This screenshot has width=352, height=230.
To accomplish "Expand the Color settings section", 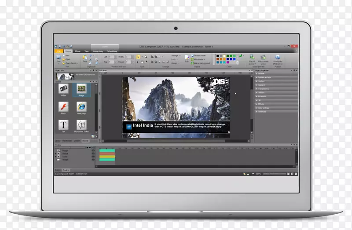I will coord(276,108).
